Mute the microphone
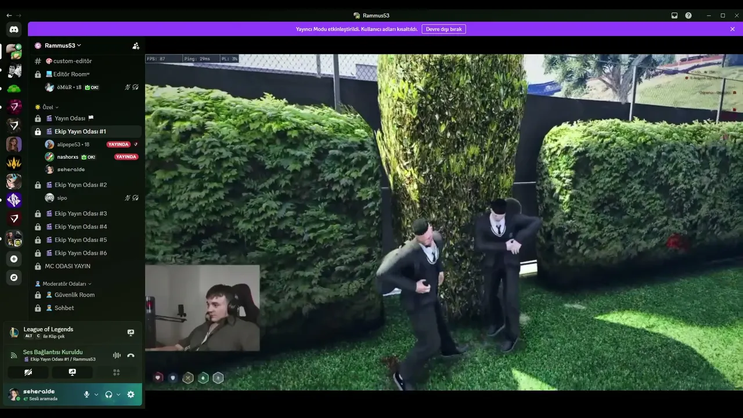The image size is (743, 418). click(86, 395)
